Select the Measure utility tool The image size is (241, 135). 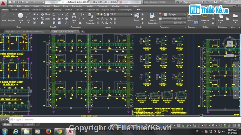(205, 18)
